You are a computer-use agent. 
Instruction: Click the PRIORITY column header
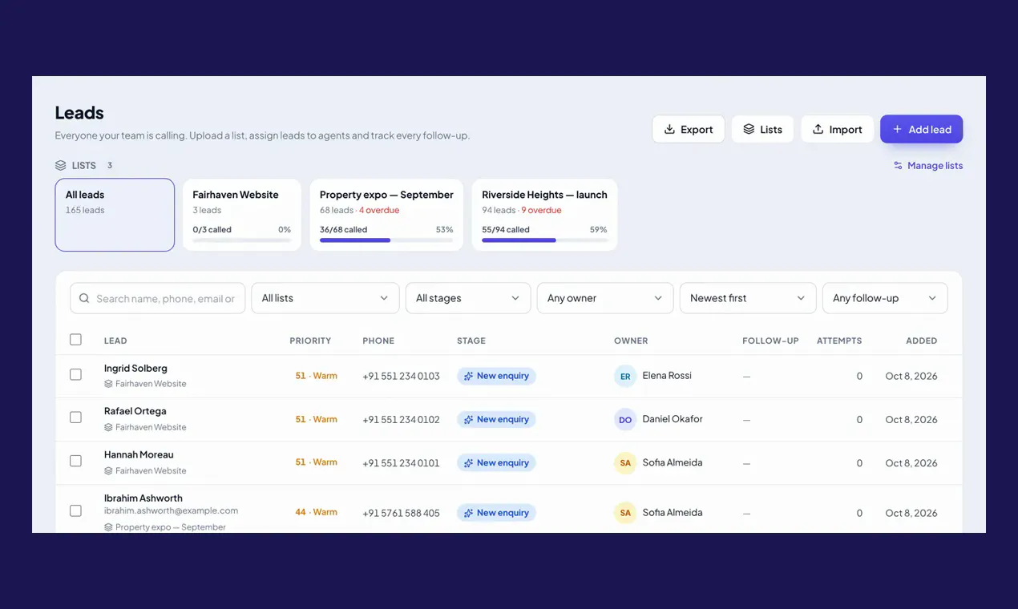[310, 341]
